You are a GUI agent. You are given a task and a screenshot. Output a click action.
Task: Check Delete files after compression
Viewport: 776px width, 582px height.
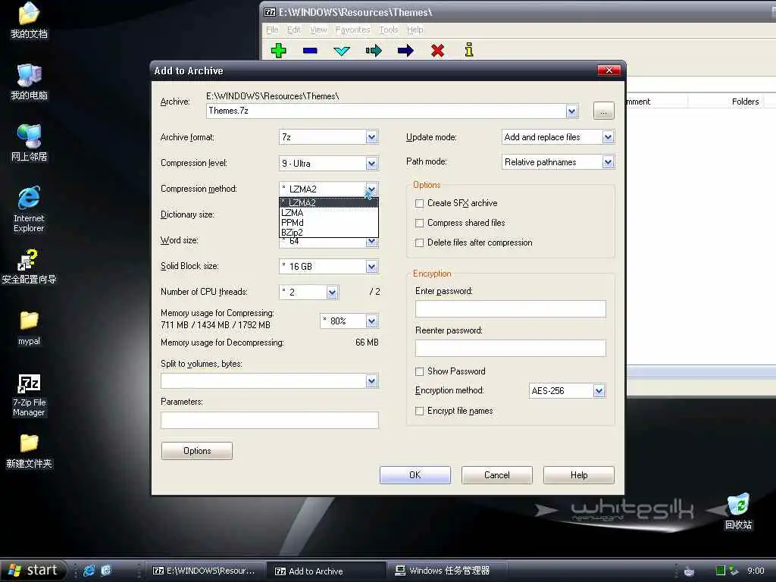[419, 243]
